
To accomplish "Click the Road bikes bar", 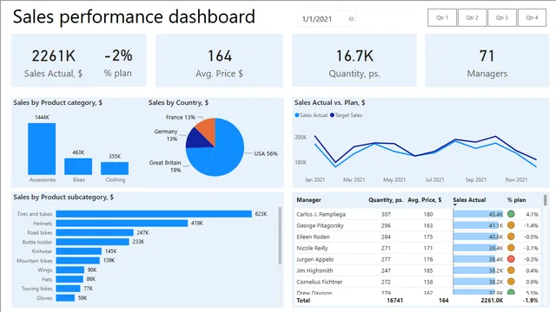I will (x=95, y=232).
